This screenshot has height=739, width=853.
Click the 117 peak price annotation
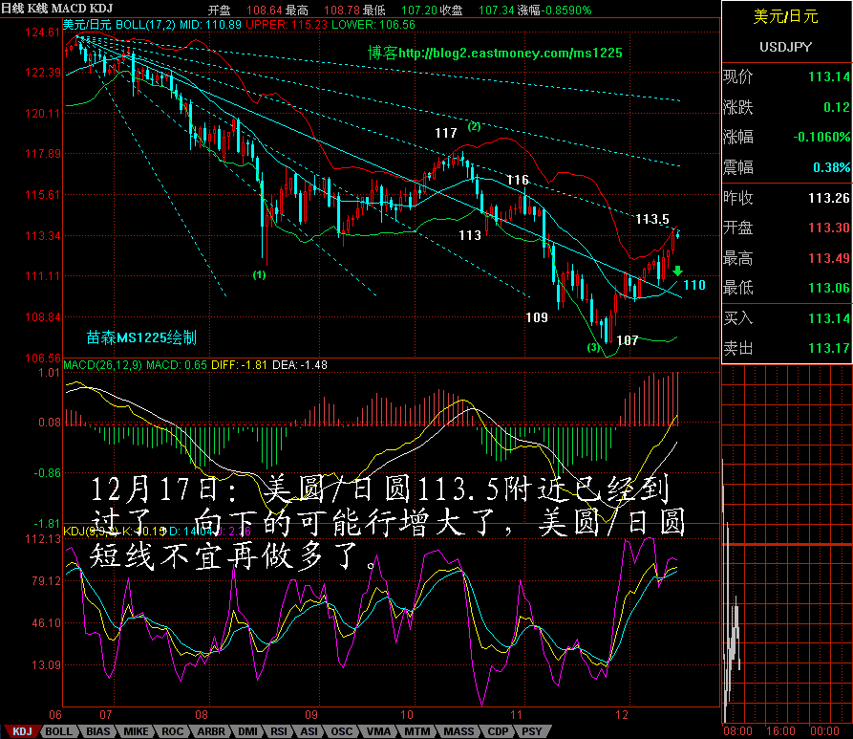click(445, 133)
